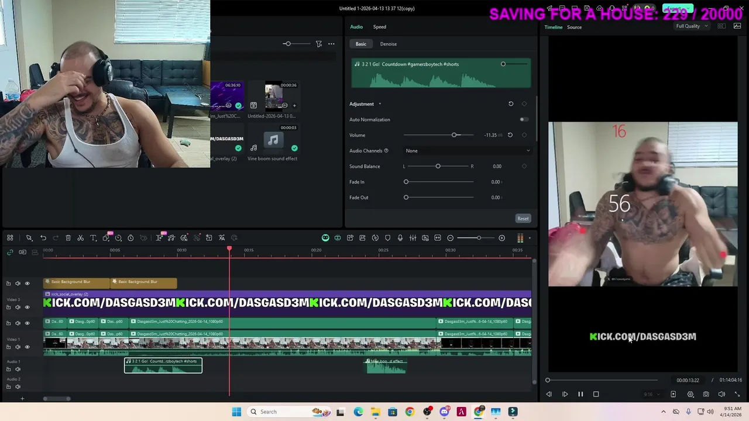Click the Fade In slider handle
The height and width of the screenshot is (421, 749).
click(x=406, y=182)
